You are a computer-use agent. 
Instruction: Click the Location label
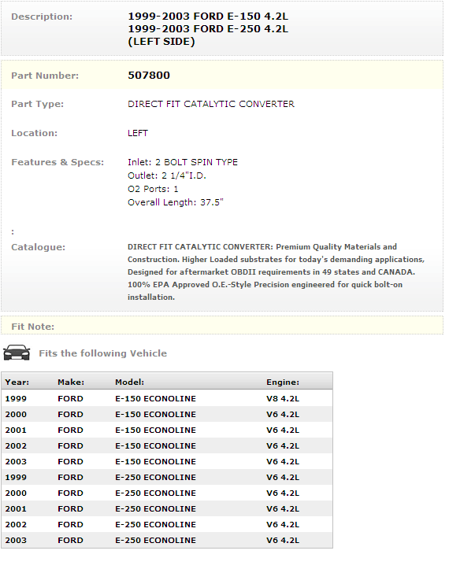[x=34, y=133]
